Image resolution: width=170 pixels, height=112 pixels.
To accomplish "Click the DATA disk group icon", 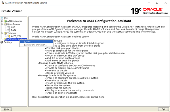I will (9, 30).
